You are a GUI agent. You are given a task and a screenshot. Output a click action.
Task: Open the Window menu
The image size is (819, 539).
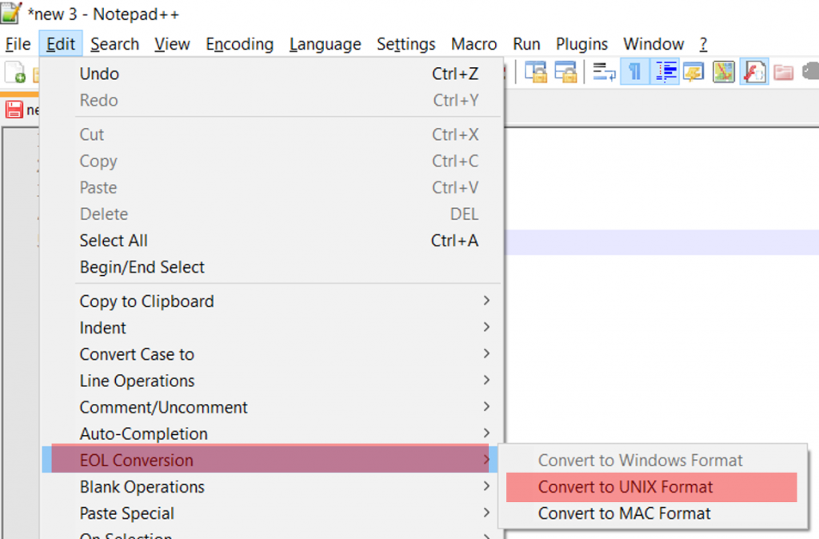click(653, 44)
